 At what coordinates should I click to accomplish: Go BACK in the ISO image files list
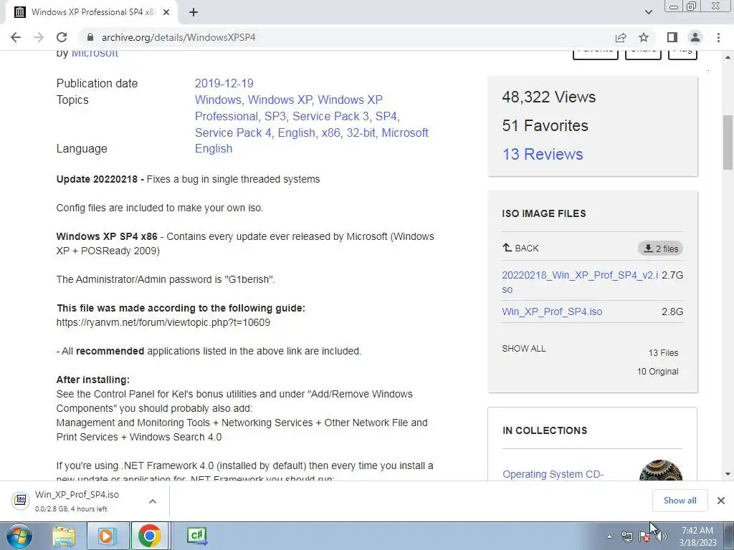click(520, 248)
